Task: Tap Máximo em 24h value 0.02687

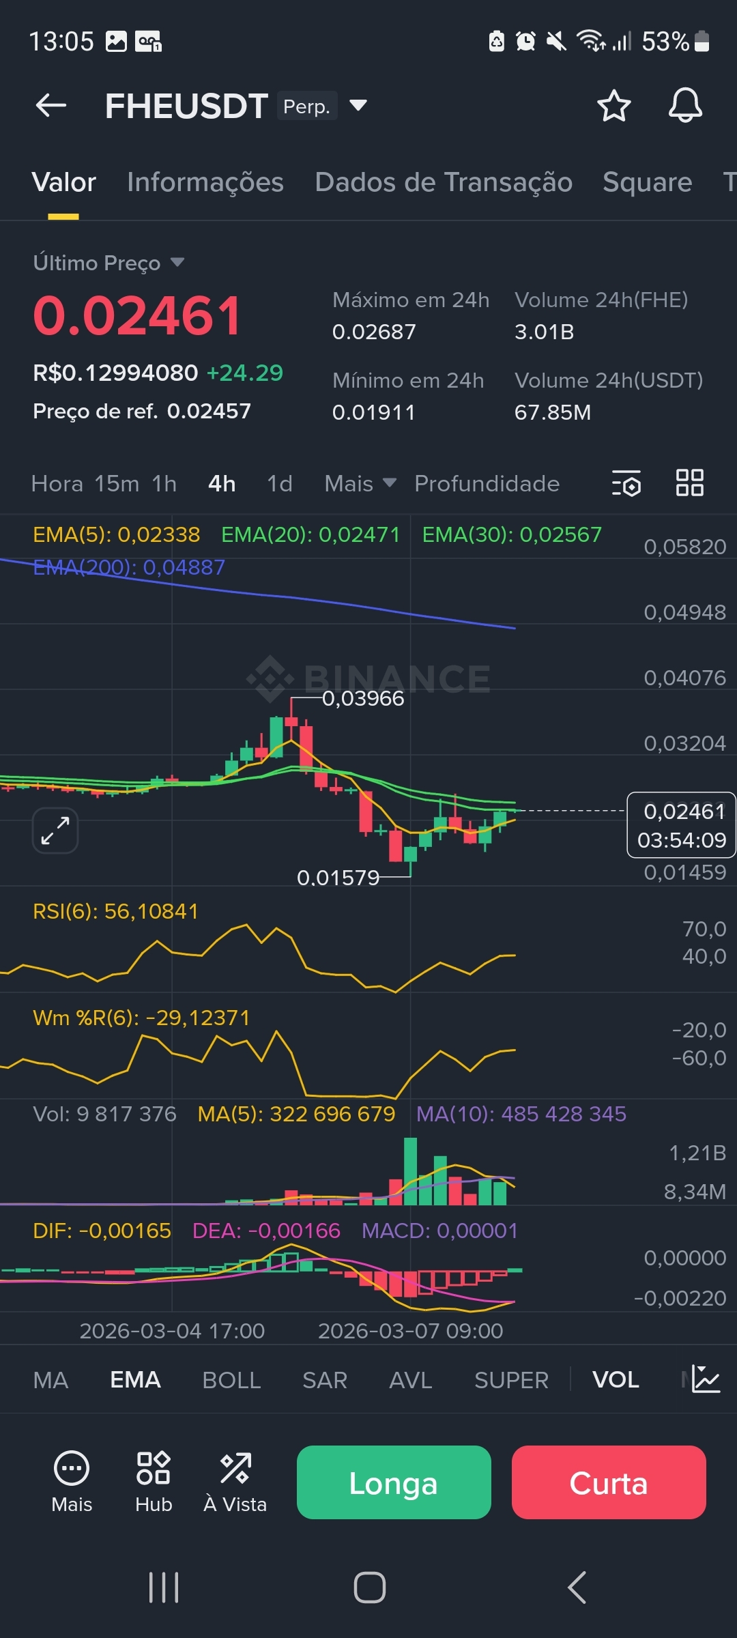Action: point(374,332)
